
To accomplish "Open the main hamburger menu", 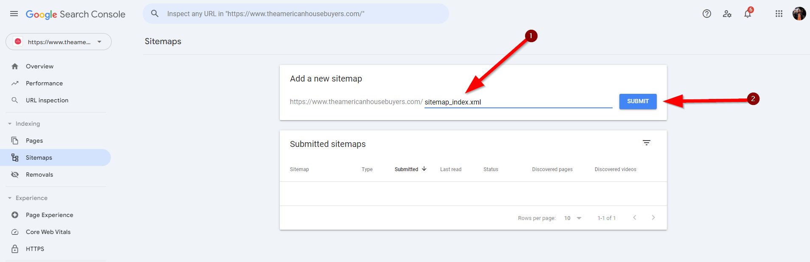I will click(14, 14).
